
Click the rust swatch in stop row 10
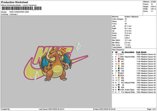pyautogui.click(x=119, y=75)
